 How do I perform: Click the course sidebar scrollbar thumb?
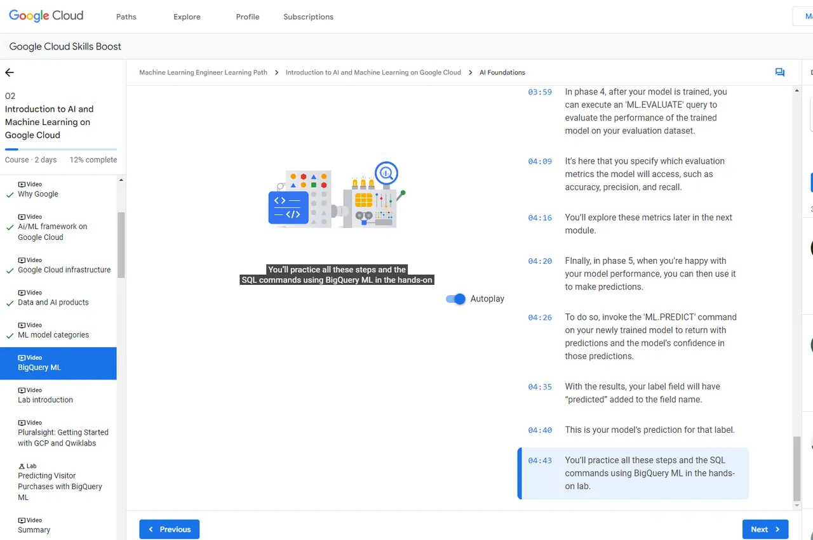[x=121, y=245]
